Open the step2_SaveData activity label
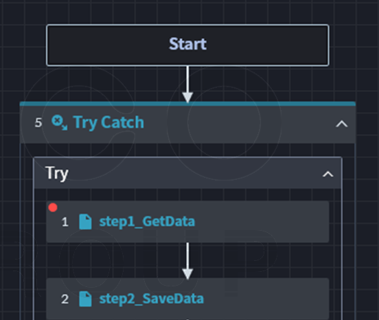 152,299
